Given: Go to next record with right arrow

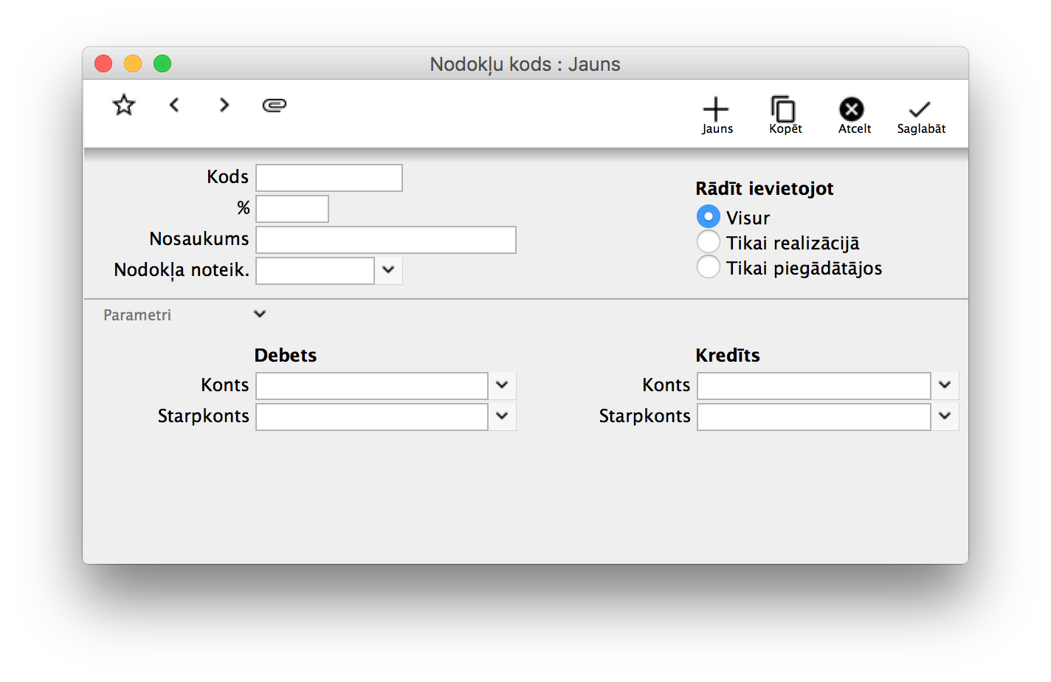Looking at the screenshot, I should tap(224, 106).
